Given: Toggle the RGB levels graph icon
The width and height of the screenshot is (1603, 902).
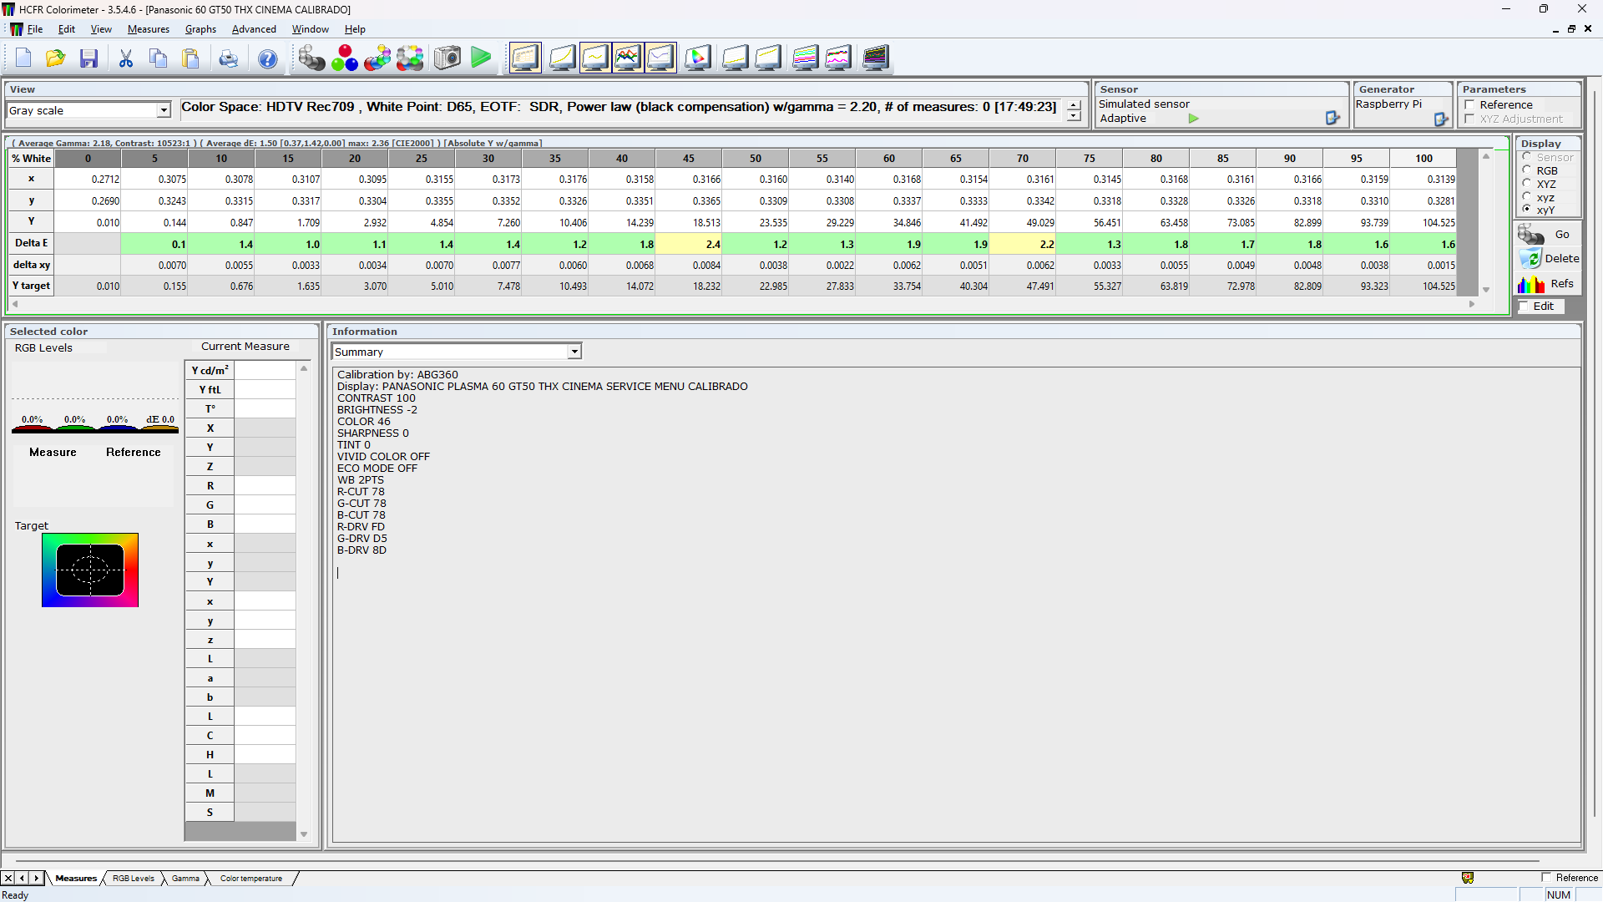Looking at the screenshot, I should click(628, 58).
